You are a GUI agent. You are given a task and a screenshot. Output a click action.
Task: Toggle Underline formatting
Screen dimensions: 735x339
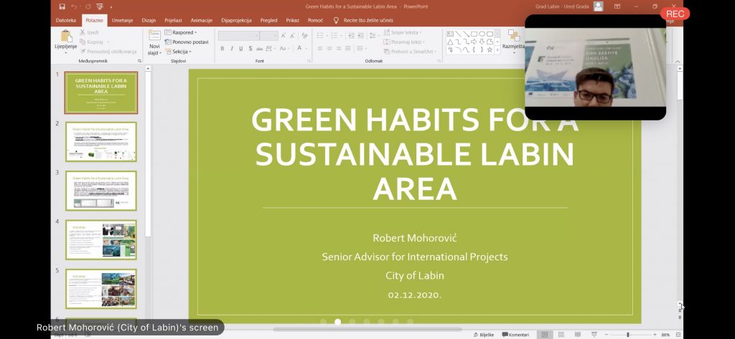click(241, 49)
